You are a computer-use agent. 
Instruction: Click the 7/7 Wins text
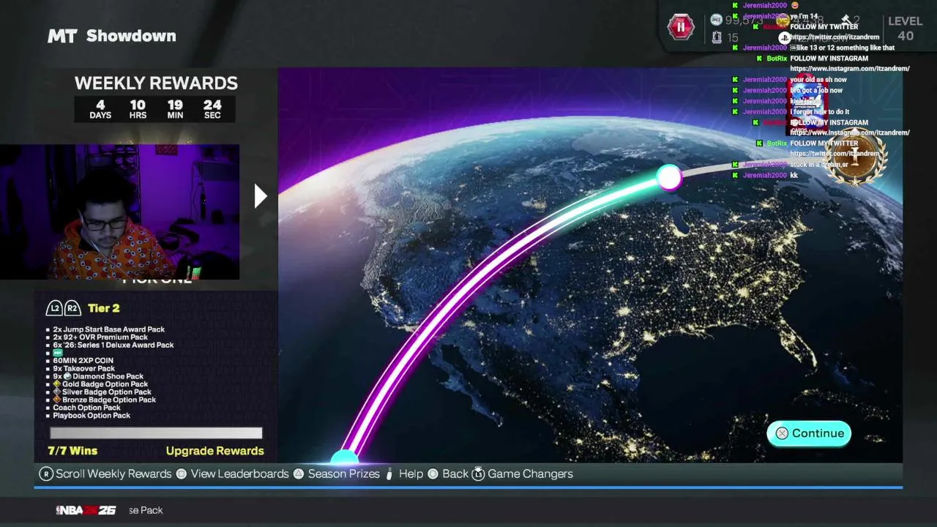pyautogui.click(x=72, y=451)
